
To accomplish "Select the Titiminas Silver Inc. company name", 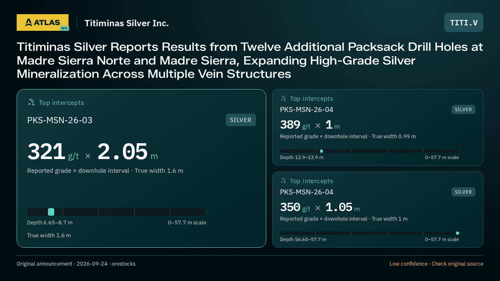I will click(x=127, y=23).
